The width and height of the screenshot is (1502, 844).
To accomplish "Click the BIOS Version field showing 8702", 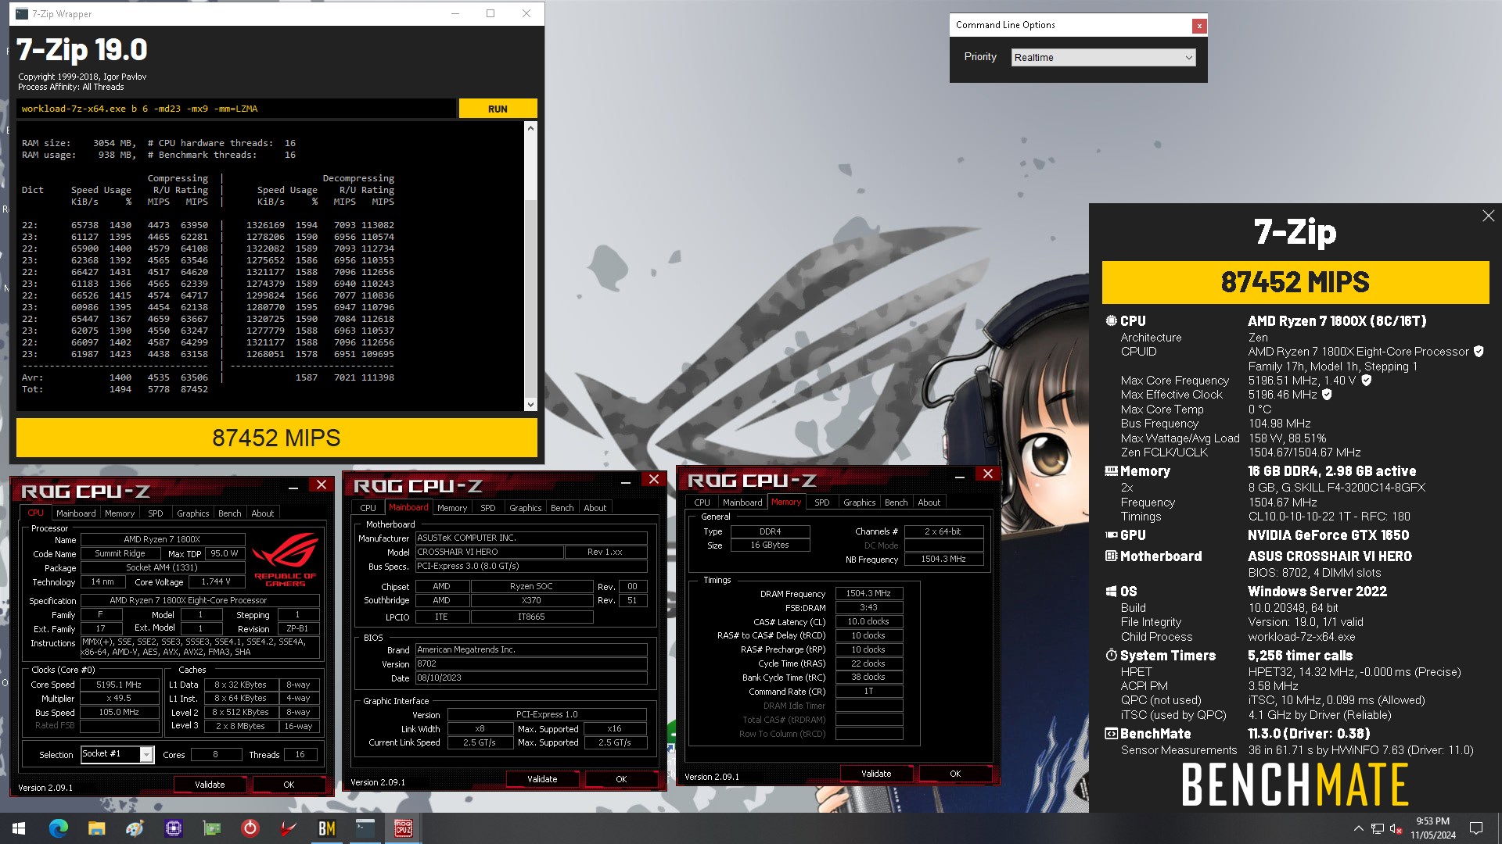I will [531, 664].
